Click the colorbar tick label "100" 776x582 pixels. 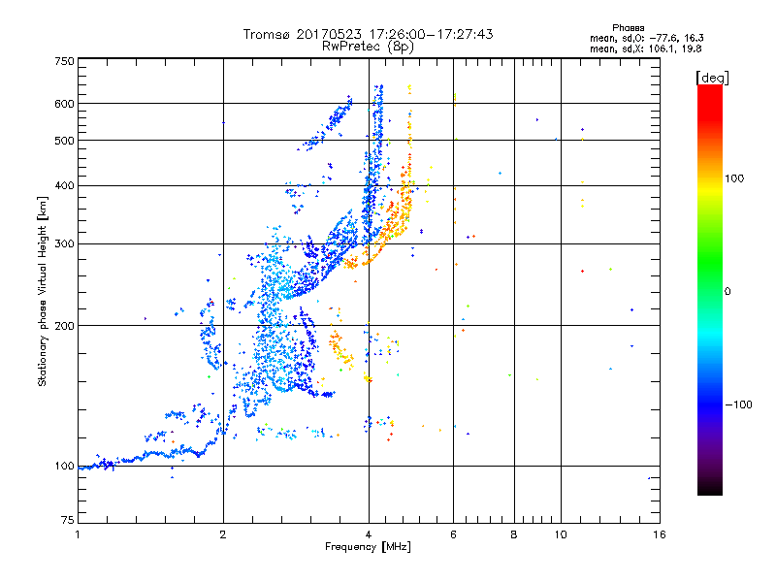(x=734, y=178)
